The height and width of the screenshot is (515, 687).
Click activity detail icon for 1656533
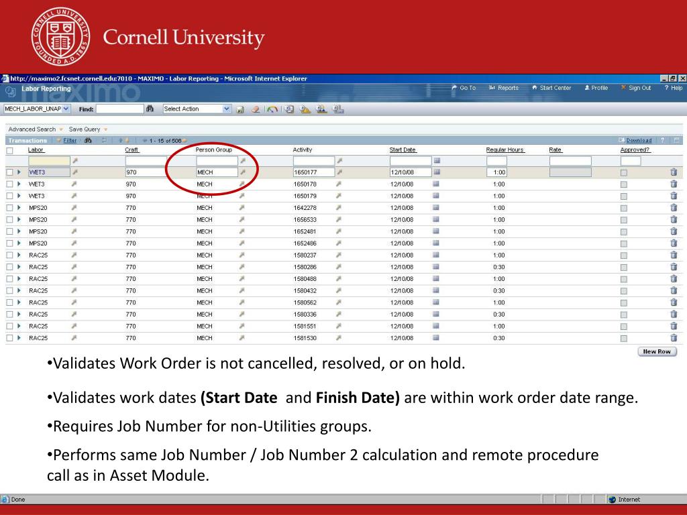tap(338, 219)
